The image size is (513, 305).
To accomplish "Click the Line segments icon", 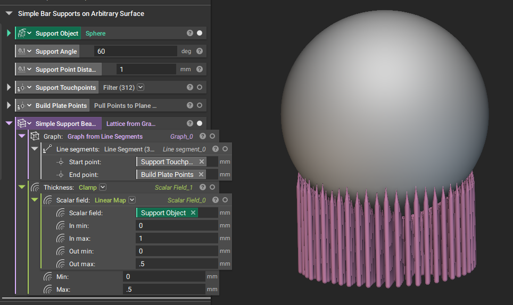I will [47, 149].
